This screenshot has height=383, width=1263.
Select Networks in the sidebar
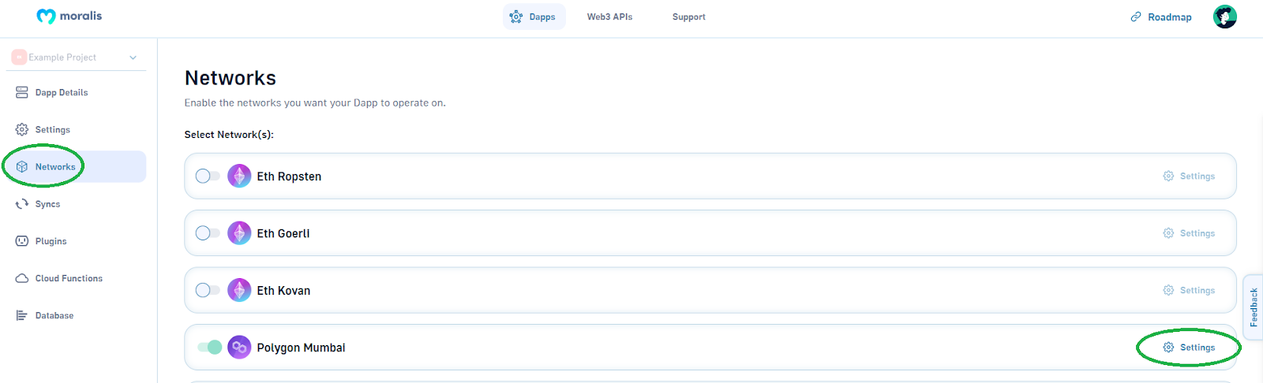76,166
